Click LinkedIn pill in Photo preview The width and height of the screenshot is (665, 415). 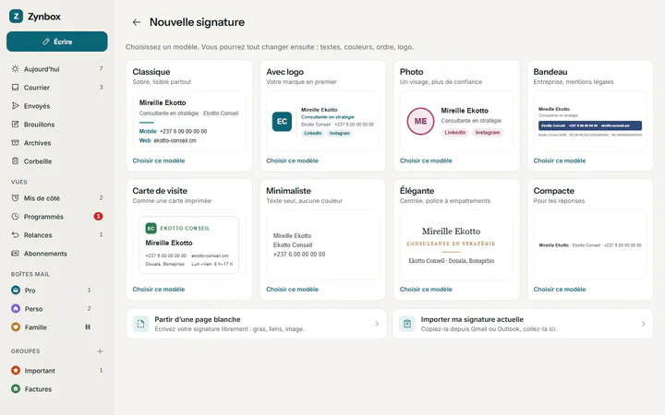click(455, 133)
